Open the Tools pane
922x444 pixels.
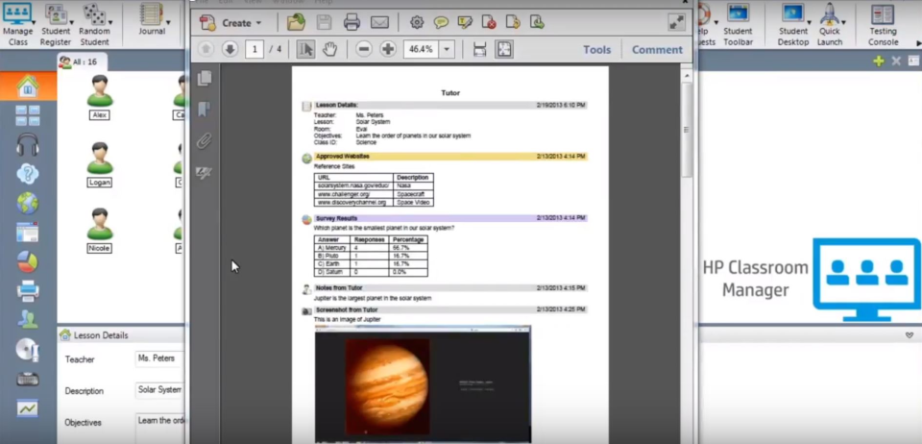596,50
